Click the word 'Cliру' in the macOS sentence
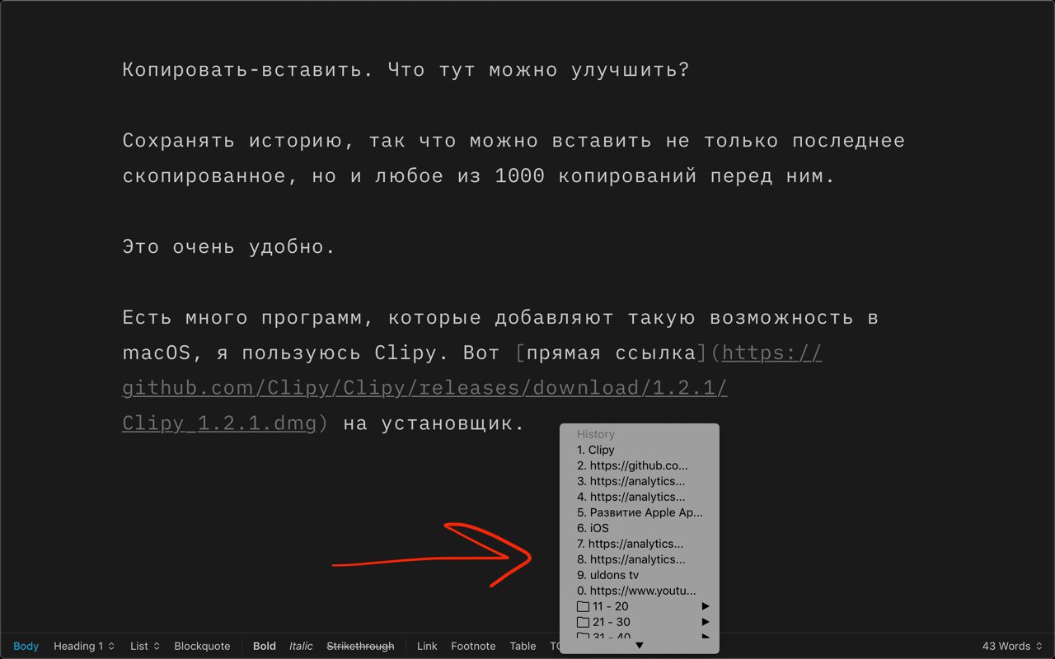The width and height of the screenshot is (1055, 659). (x=406, y=353)
